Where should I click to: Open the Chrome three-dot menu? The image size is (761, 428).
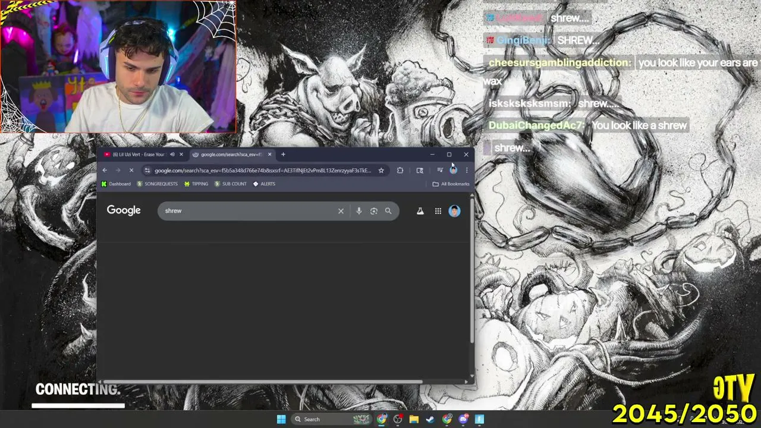pyautogui.click(x=467, y=171)
